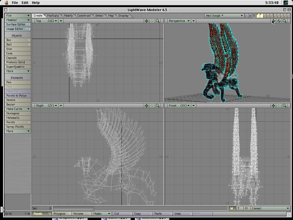
Task: Click the pan icon in Front viewport
Action: point(273,106)
